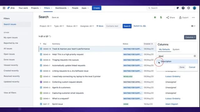
Task: Open the People page
Action: [x=75, y=8]
